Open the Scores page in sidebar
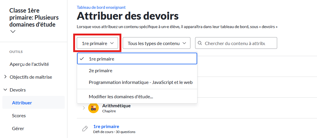 (x=19, y=116)
